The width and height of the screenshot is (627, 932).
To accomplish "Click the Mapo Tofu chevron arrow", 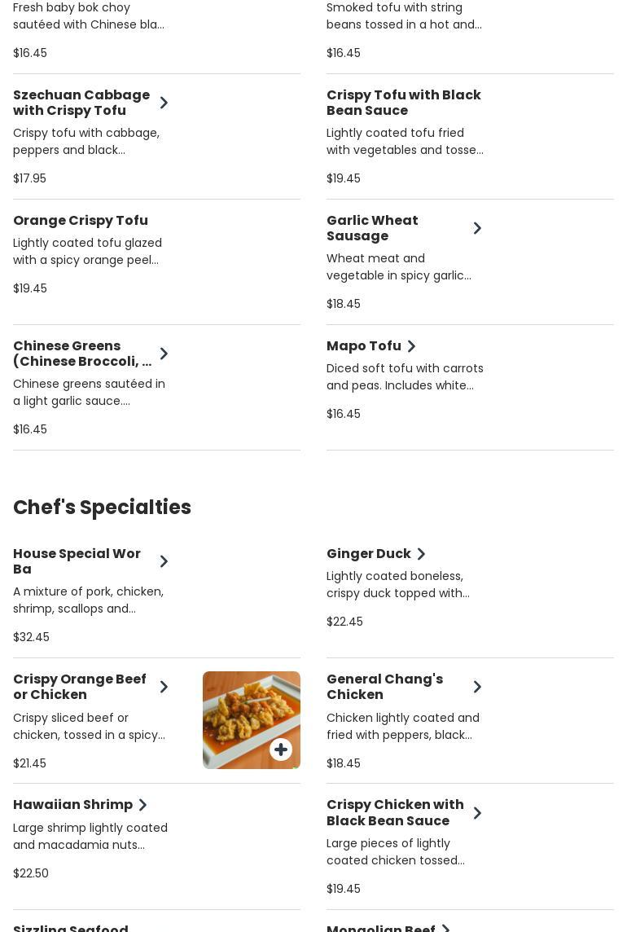I will [x=411, y=346].
